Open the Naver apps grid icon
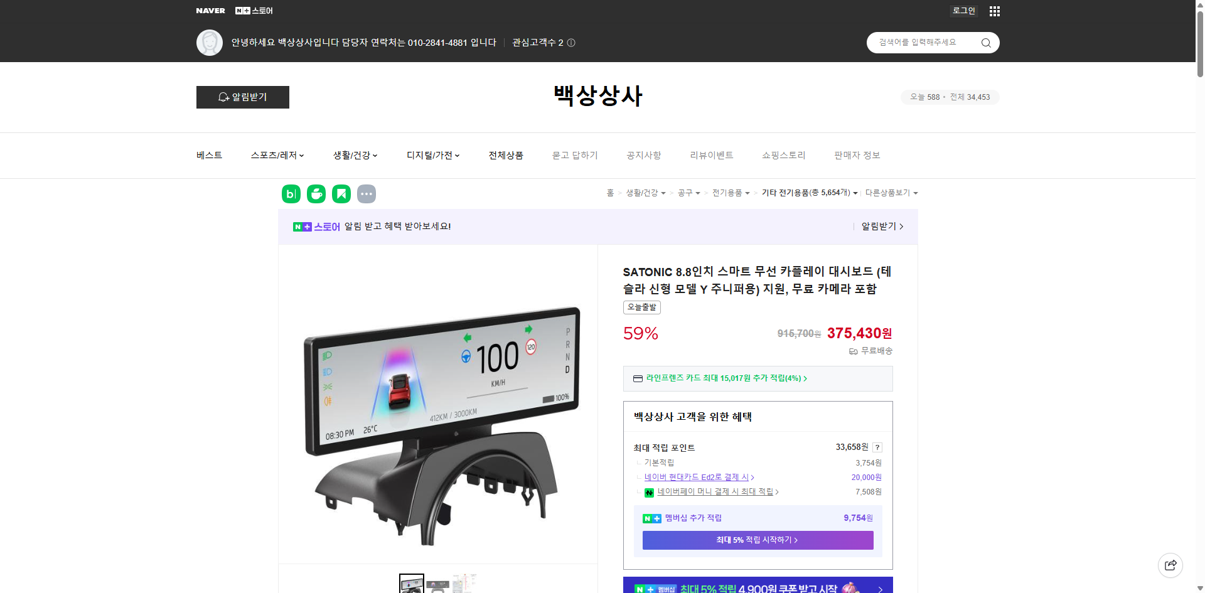Screen dimensions: 1205x593 [x=994, y=11]
